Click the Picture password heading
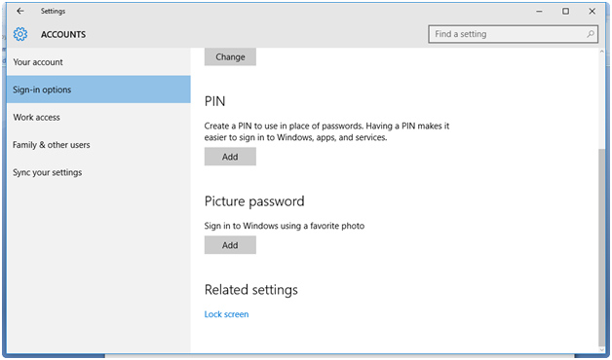 [x=254, y=201]
